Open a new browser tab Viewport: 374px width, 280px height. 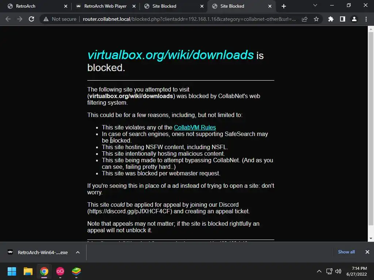[x=283, y=6]
